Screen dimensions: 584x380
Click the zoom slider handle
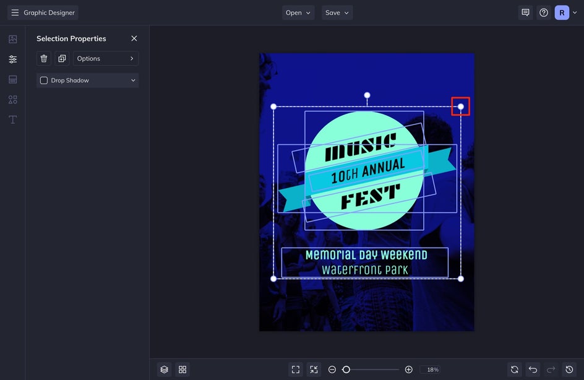pyautogui.click(x=346, y=369)
